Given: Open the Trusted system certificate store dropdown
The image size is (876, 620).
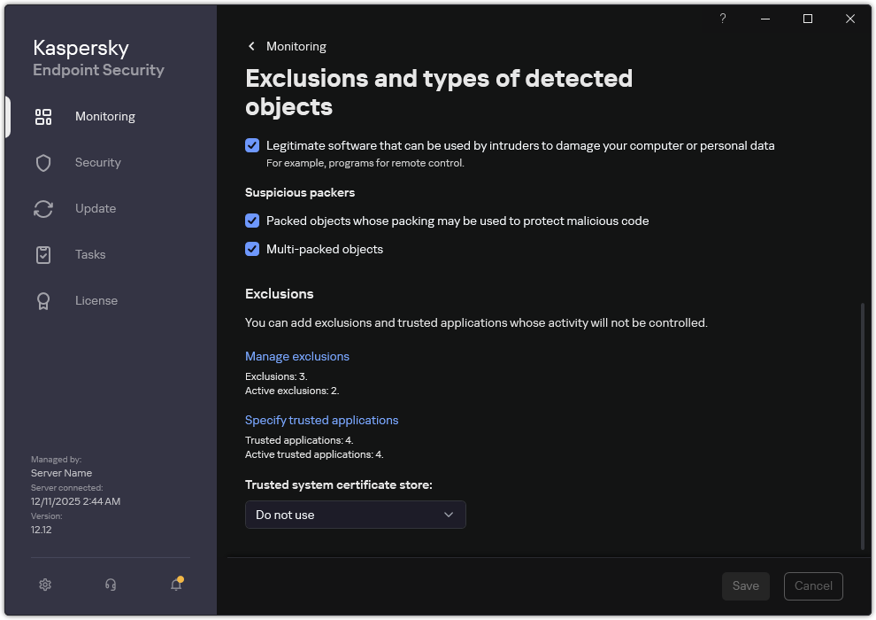Looking at the screenshot, I should click(x=355, y=515).
